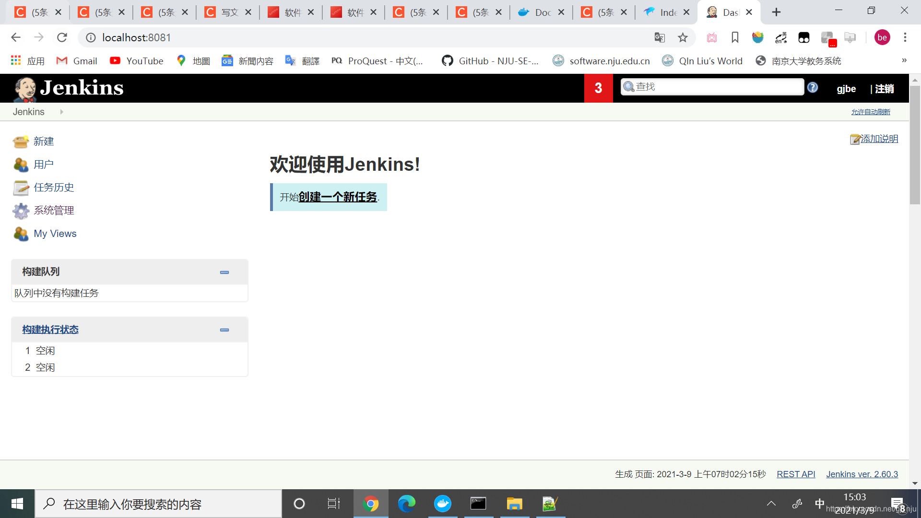Viewport: 921px width, 518px height.
Task: Open search help via the question mark icon
Action: 812,87
